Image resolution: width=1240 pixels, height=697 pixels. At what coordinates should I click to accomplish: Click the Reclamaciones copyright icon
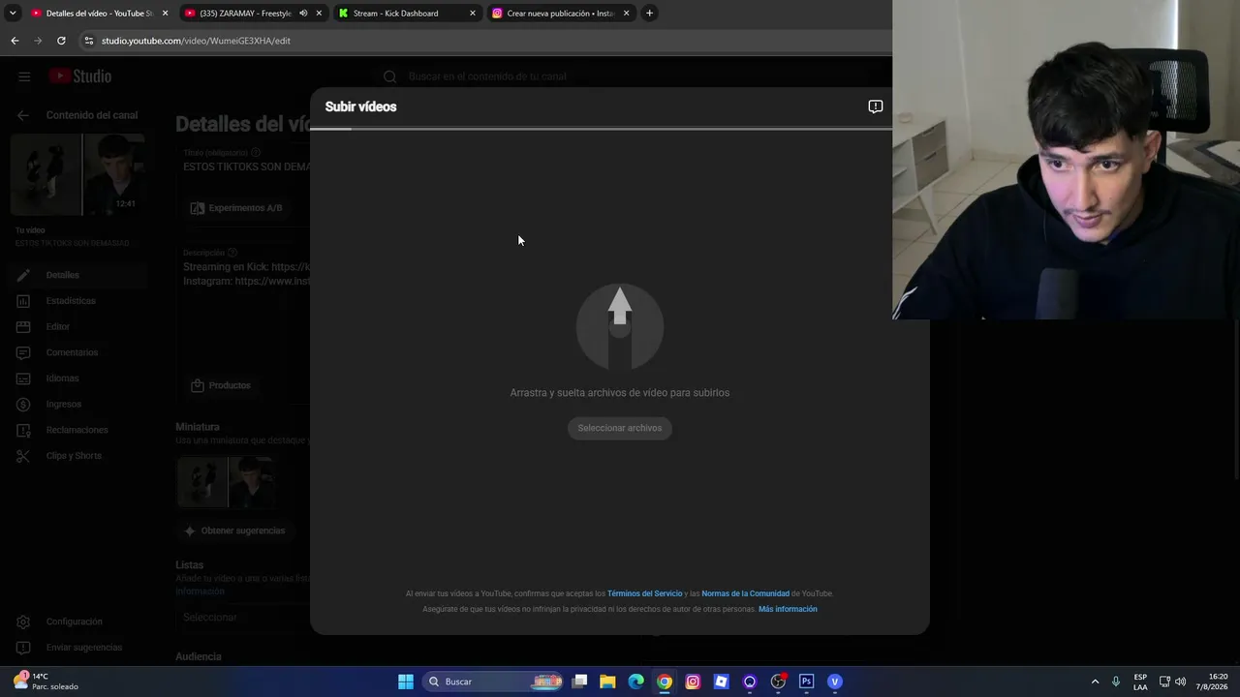pos(23,430)
